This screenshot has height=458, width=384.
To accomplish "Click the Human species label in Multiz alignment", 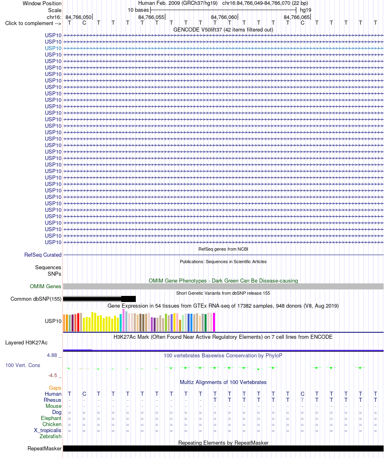I will click(x=53, y=394).
